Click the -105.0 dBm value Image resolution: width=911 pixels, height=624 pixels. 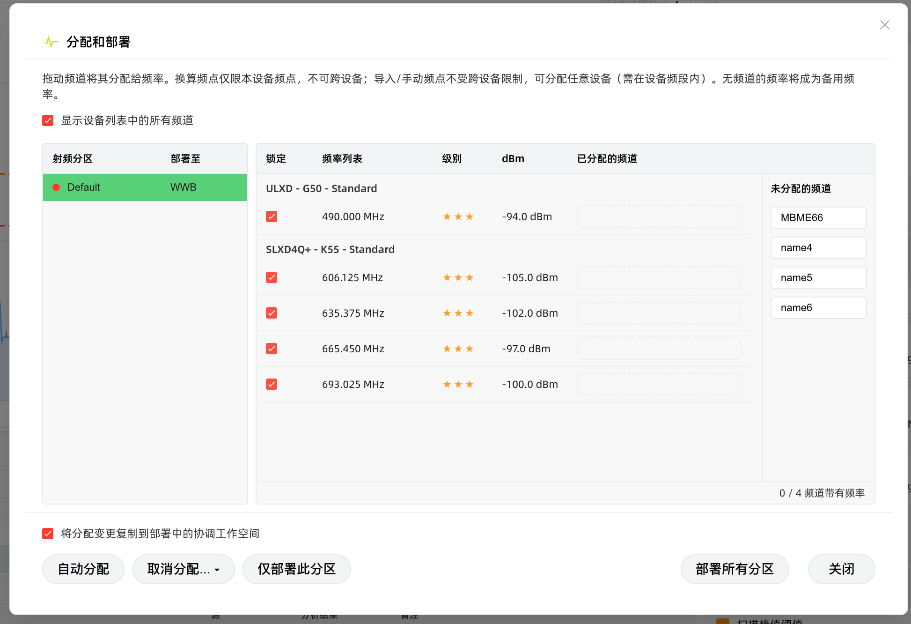click(530, 277)
